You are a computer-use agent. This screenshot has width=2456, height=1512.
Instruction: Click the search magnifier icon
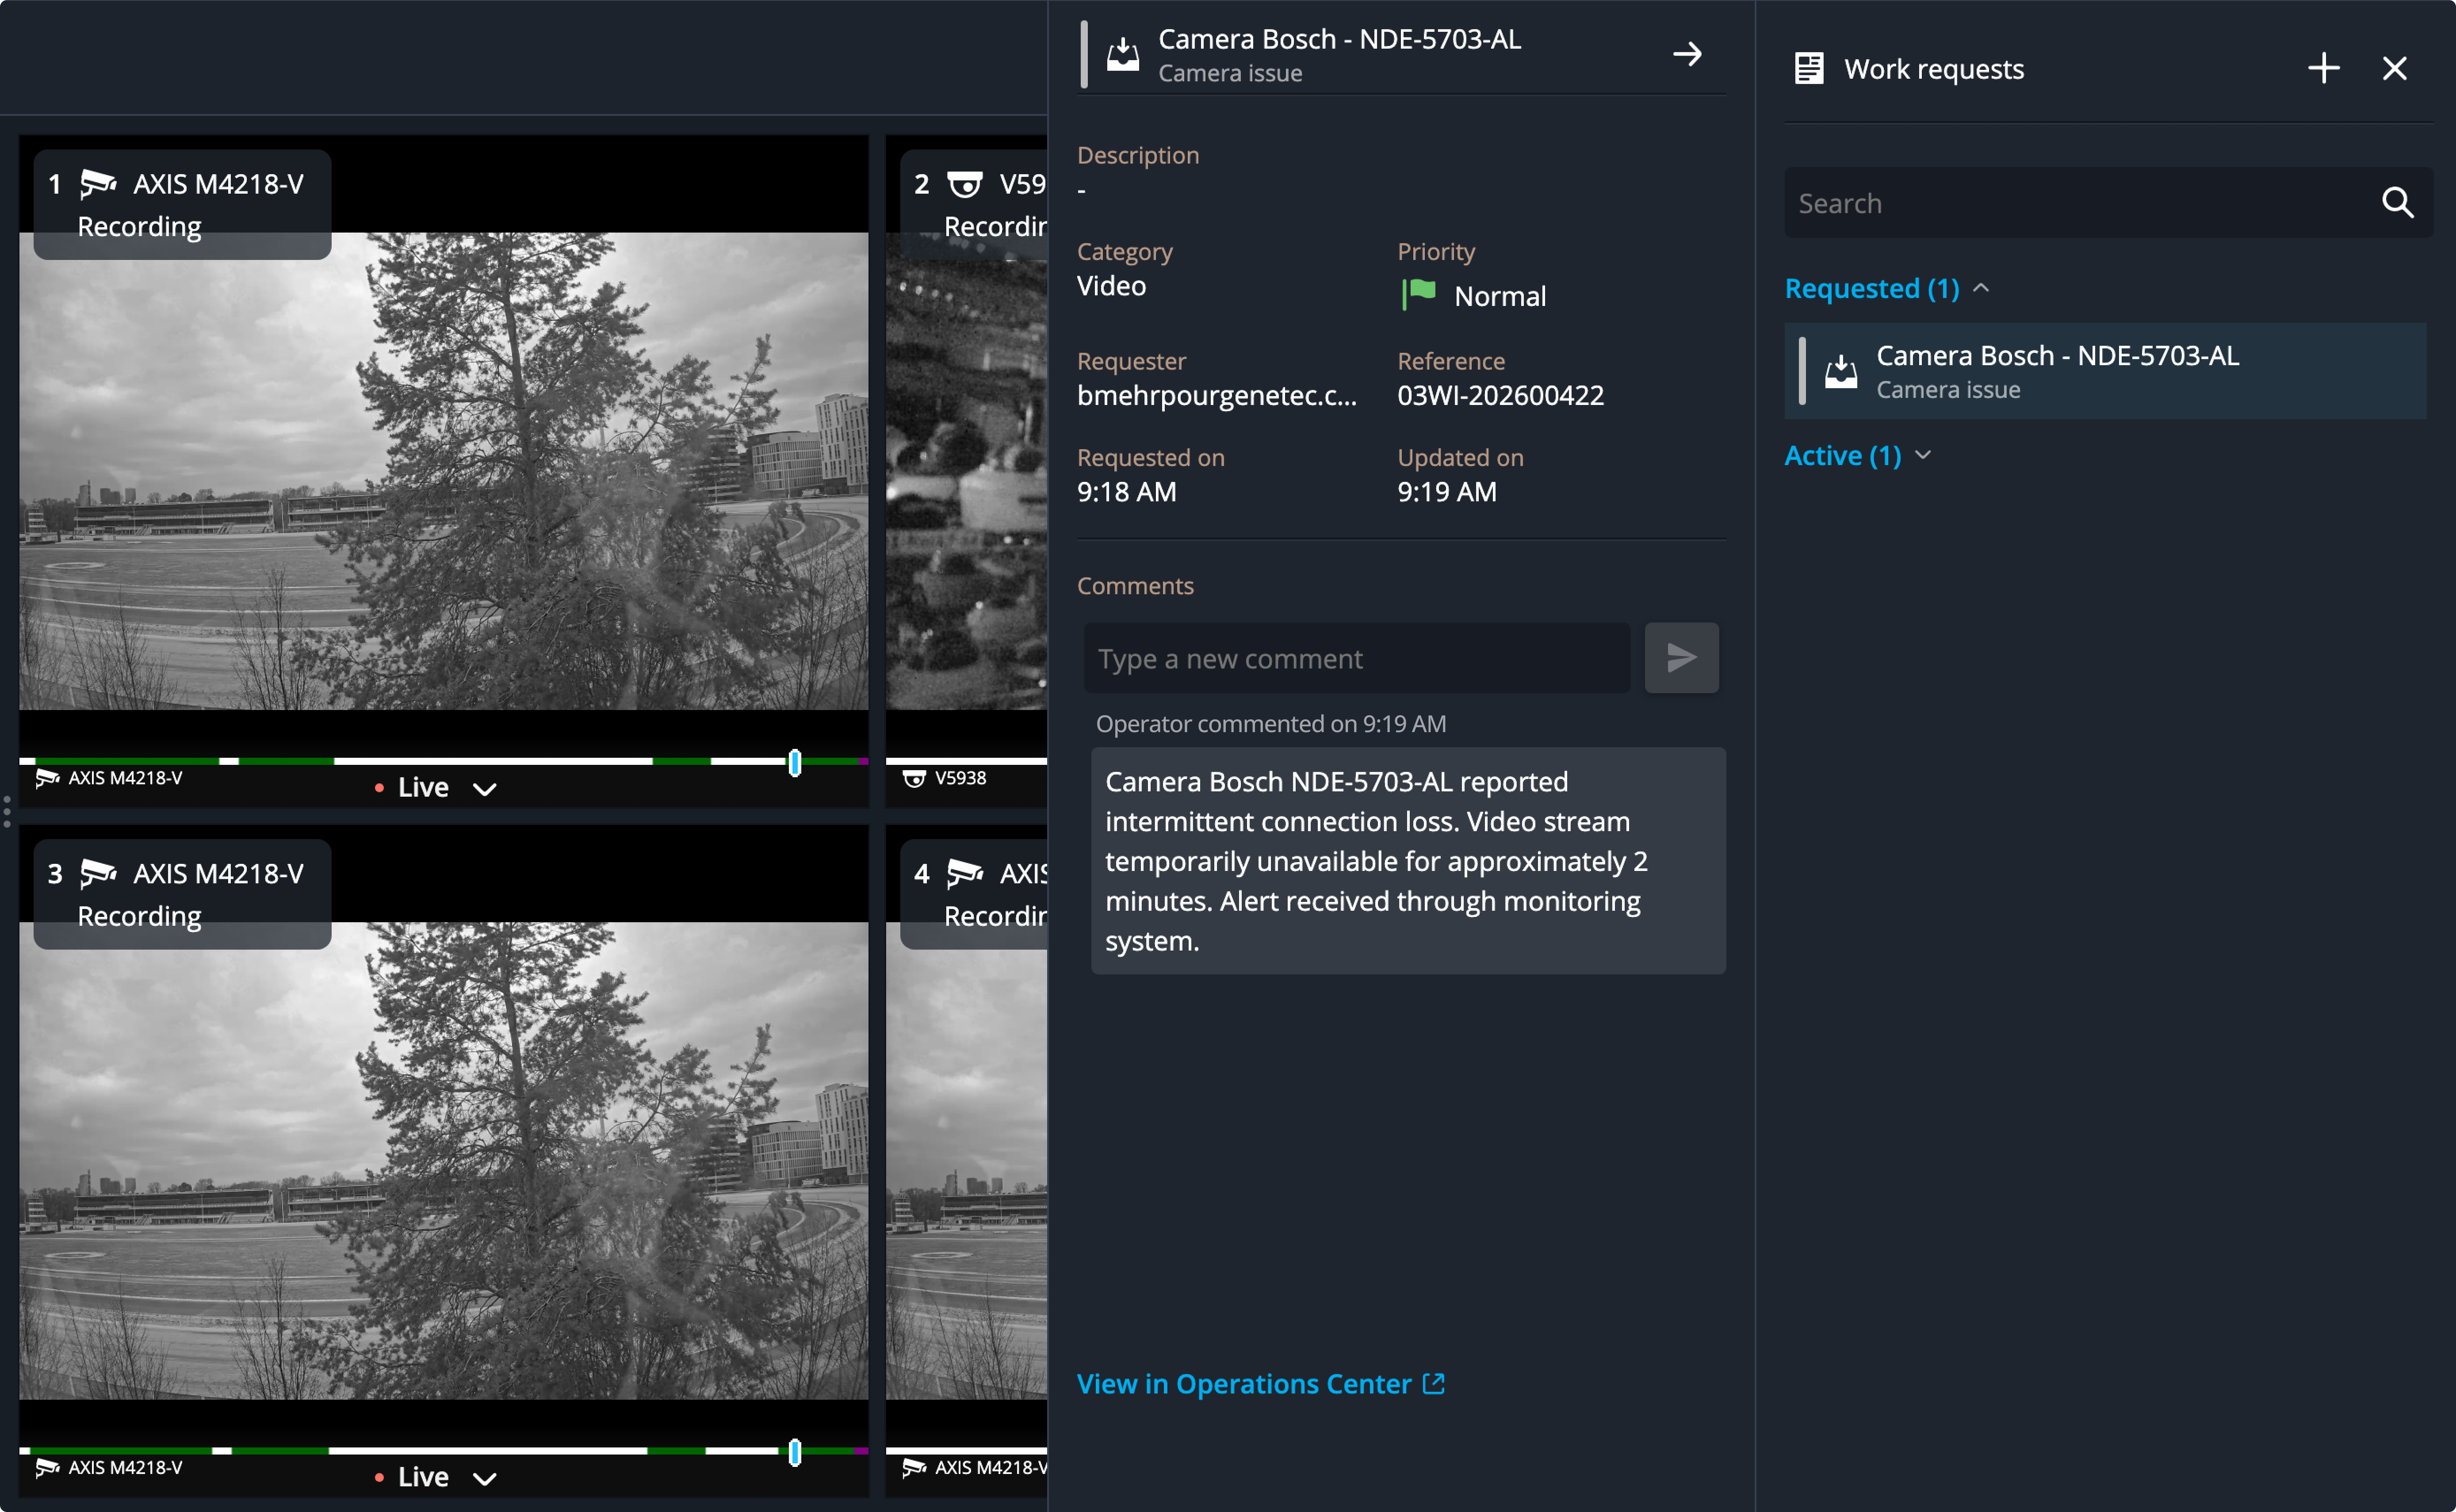[x=2397, y=203]
